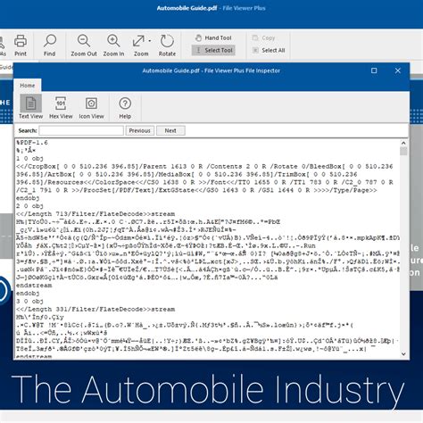Image resolution: width=423 pixels, height=423 pixels.
Task: Activate the Hand Tool
Action: point(213,37)
